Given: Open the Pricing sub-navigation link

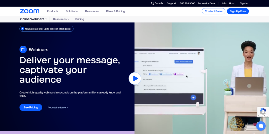Looking at the screenshot, I should (80, 19).
